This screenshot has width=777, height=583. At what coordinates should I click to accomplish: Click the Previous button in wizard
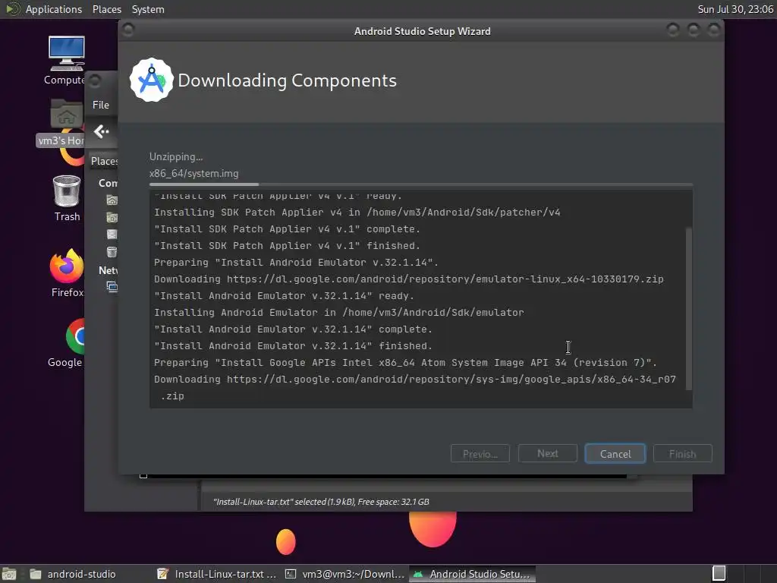(480, 454)
